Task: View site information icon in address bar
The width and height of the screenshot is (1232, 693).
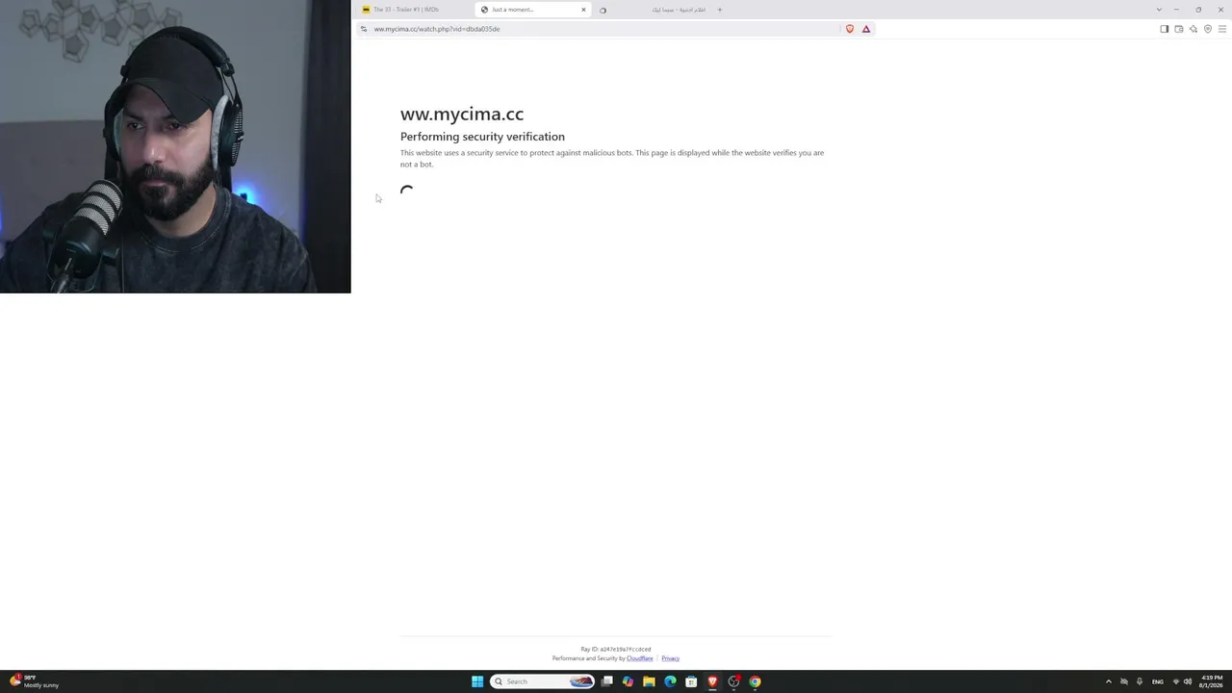Action: pos(364,29)
